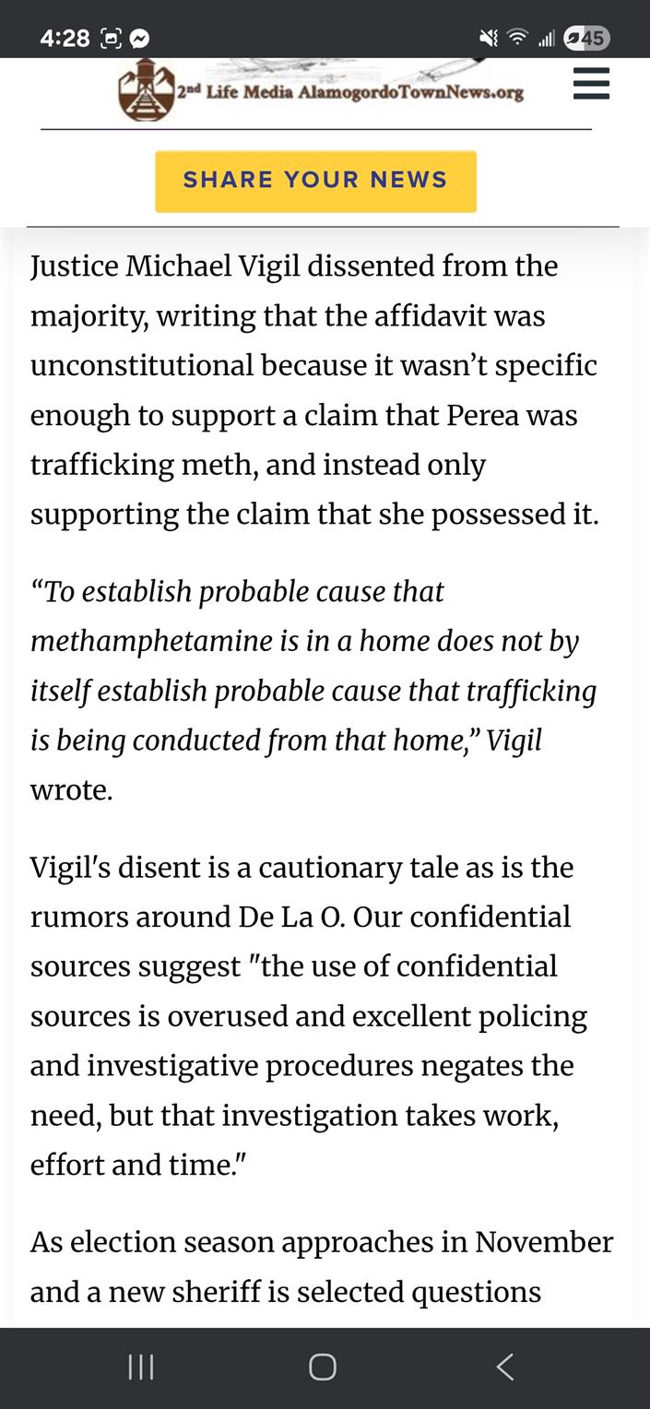Tap the italic quote about probable cause
Screen dimensions: 650x1409
tap(313, 666)
